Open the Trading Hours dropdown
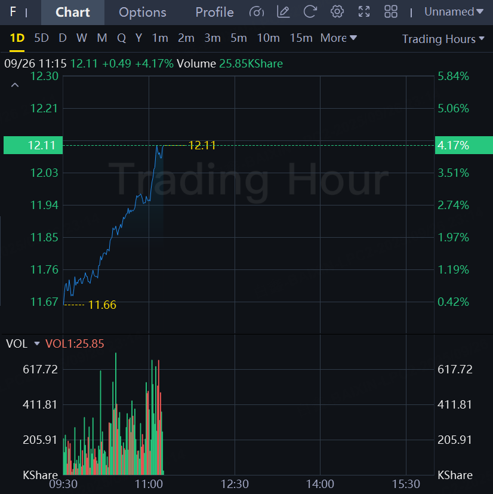 coord(443,39)
